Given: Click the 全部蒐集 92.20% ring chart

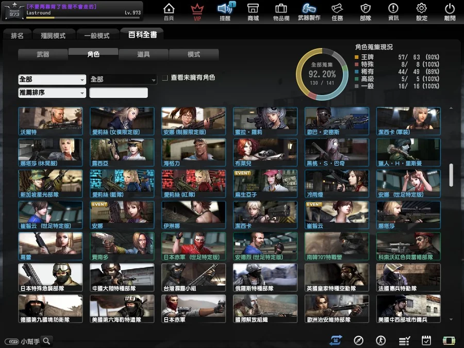Looking at the screenshot, I should click(x=322, y=74).
